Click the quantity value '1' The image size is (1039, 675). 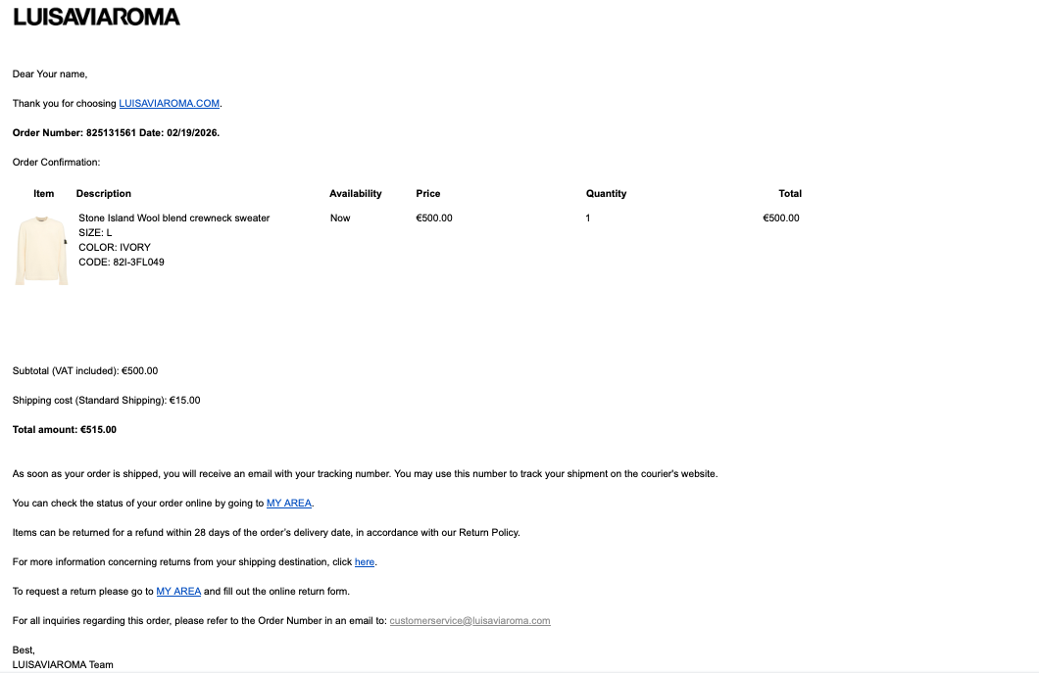tap(588, 217)
